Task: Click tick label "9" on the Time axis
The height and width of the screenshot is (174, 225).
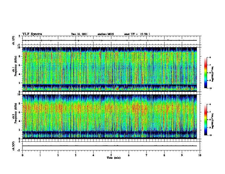Action: [182, 155]
